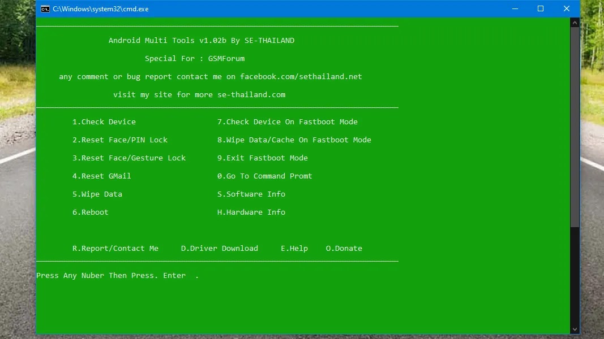Click the facebook.com/sethailand.net contact line

tap(211, 76)
